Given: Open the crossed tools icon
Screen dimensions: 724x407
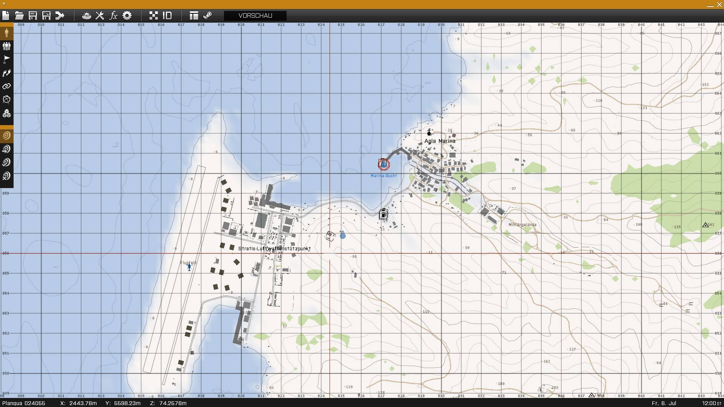Looking at the screenshot, I should point(100,15).
